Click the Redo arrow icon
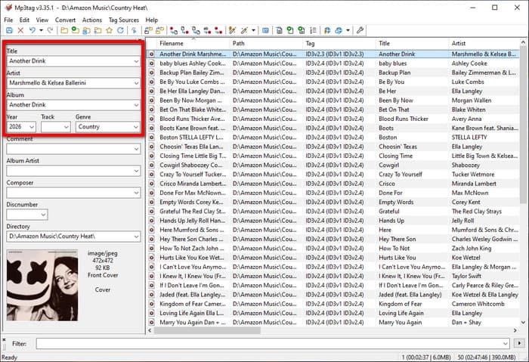Viewport: 529px width, 362px height. point(51,30)
